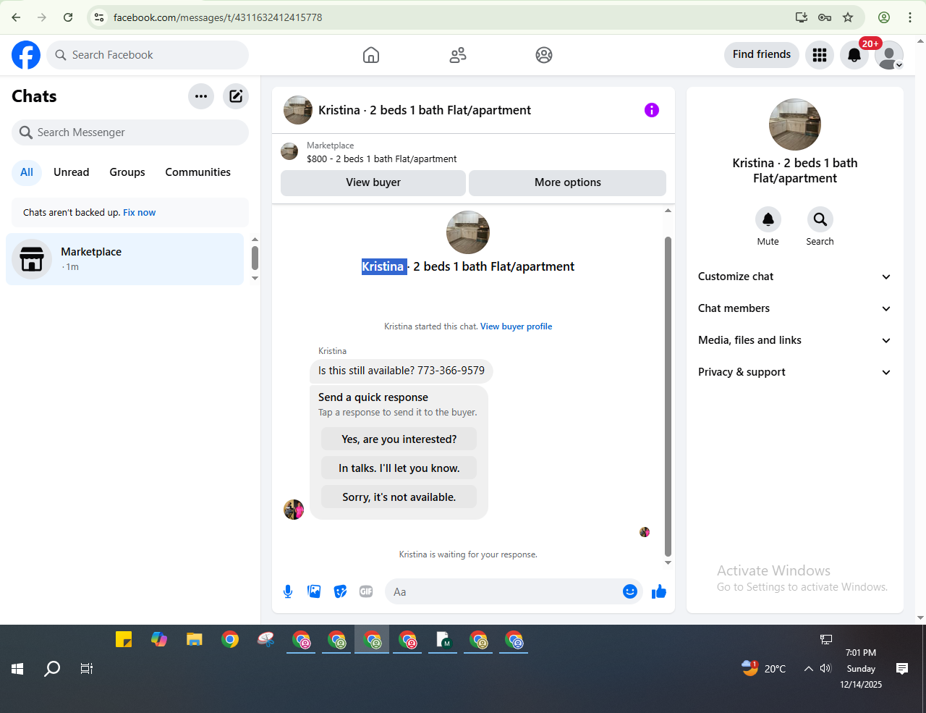Send 'Sorry, it's not available.' response
926x713 pixels.
399,497
